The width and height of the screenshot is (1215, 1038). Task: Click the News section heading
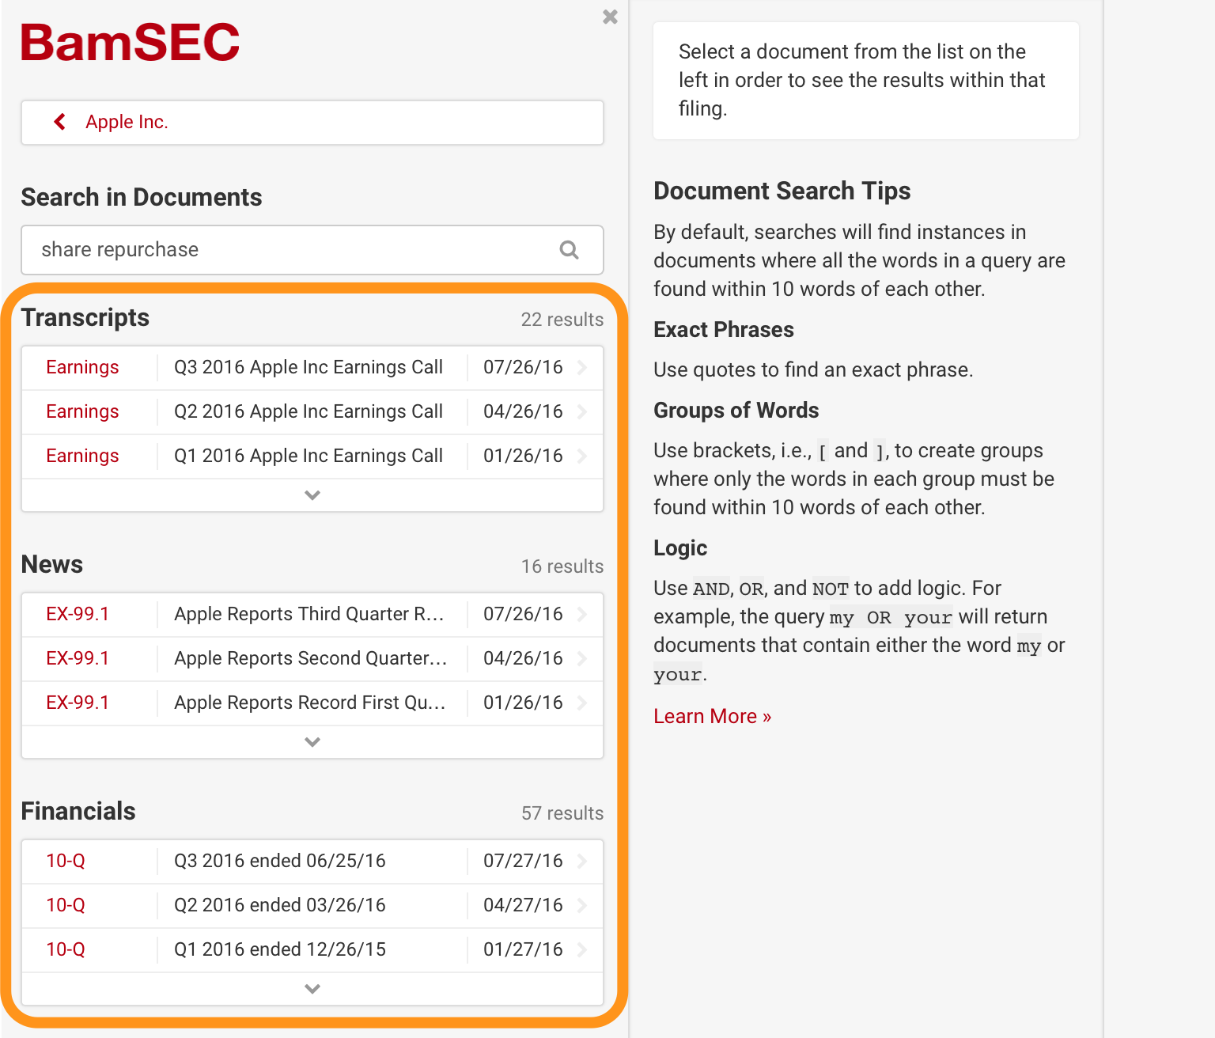(x=52, y=565)
